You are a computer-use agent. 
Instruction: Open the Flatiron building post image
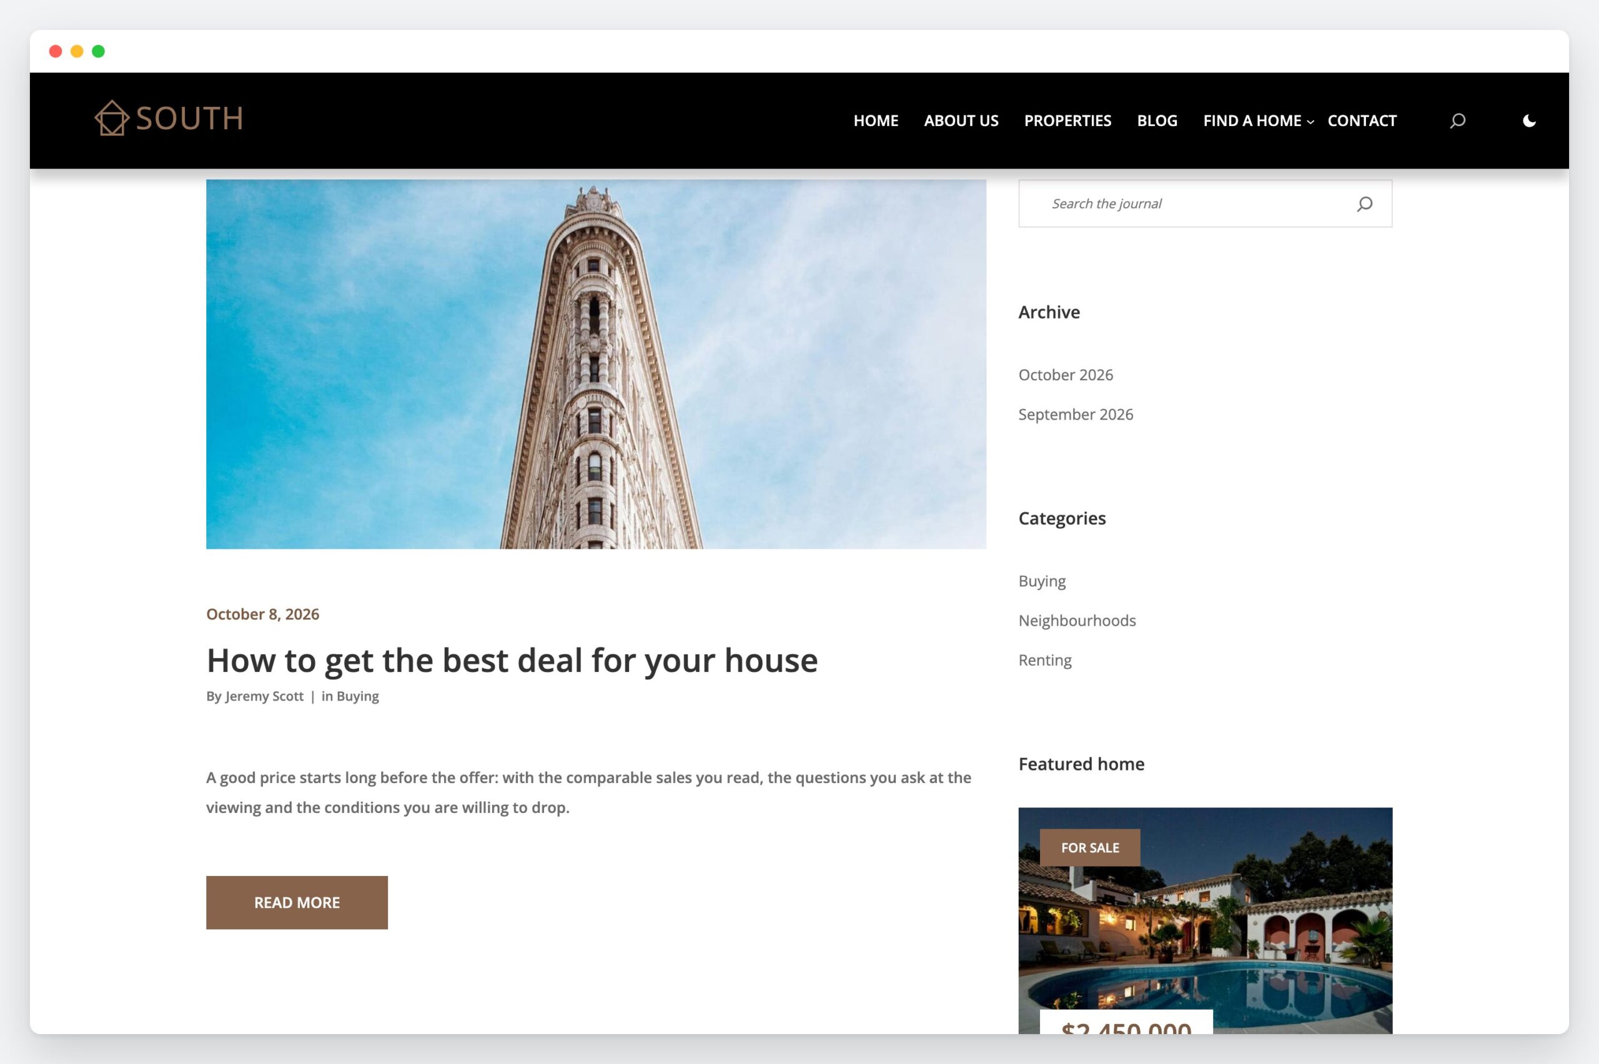coord(596,365)
